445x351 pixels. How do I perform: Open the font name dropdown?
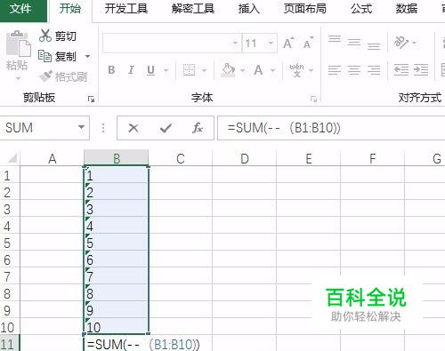pyautogui.click(x=235, y=43)
